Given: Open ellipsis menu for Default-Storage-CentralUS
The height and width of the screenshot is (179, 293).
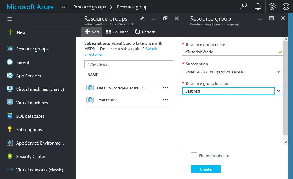Looking at the screenshot, I should [x=165, y=88].
